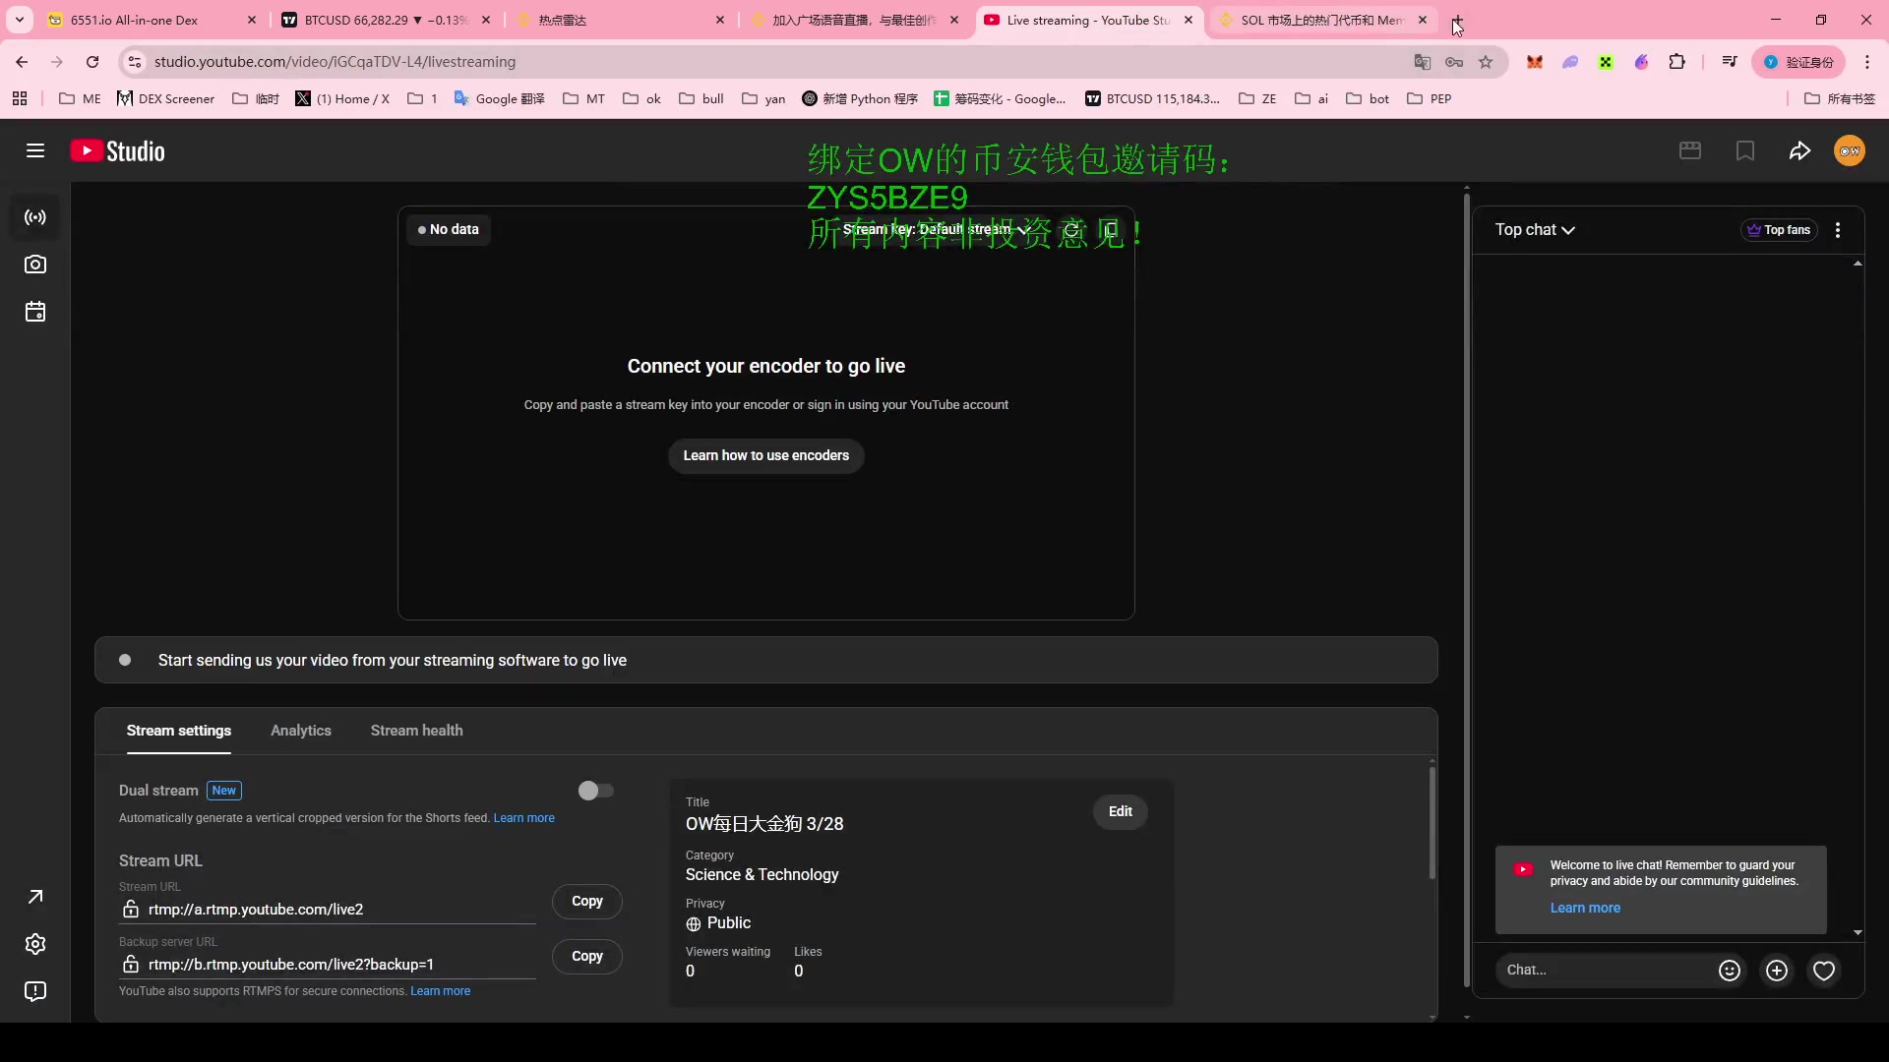This screenshot has width=1889, height=1062.
Task: Switch to the Analytics tab
Action: (301, 731)
